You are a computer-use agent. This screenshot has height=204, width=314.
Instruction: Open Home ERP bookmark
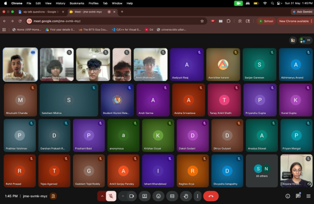pyautogui.click(x=27, y=30)
